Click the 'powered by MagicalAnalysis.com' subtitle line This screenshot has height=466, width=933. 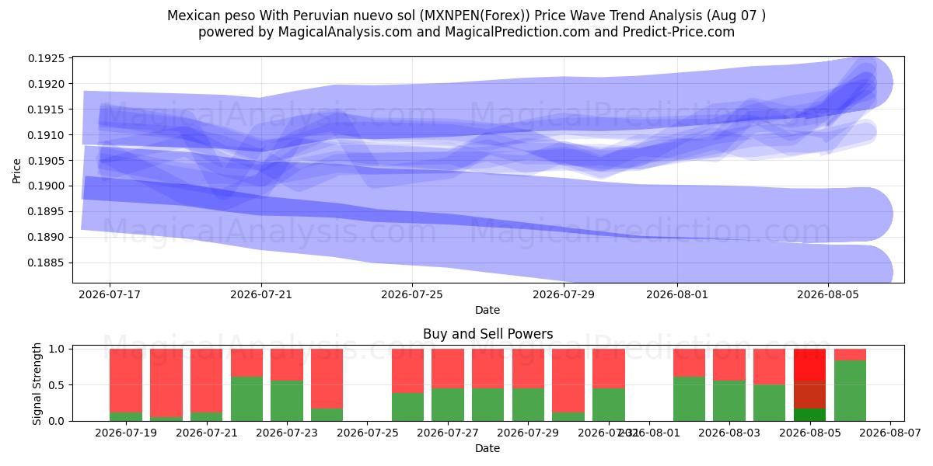[x=466, y=32]
